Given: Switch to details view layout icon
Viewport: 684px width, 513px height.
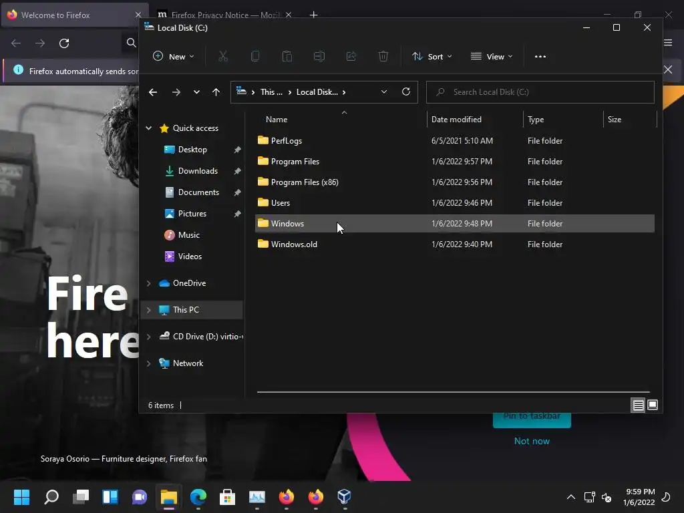Looking at the screenshot, I should (638, 405).
